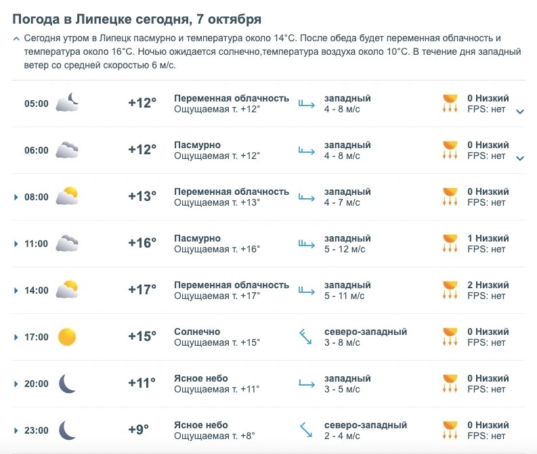This screenshot has width=537, height=454.
Task: Click the partly cloudy sun icon at 08:00
Action: point(67,196)
